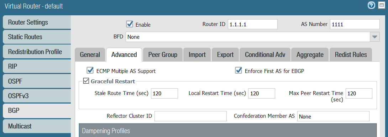388x137 pixels.
Task: Click the Reflector Cluster ID field
Action: click(x=190, y=116)
